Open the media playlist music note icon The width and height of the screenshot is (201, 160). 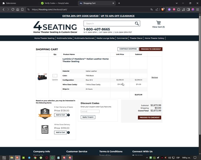point(183,9)
